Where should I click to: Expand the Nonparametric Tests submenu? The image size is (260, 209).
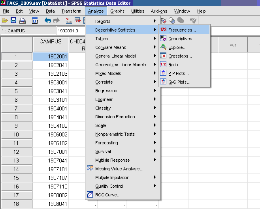pos(123,134)
